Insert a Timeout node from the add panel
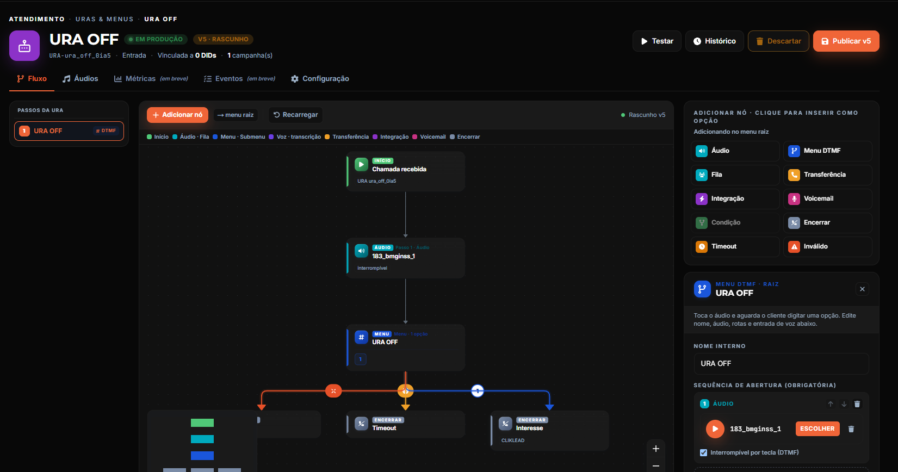The image size is (898, 472). click(x=735, y=246)
